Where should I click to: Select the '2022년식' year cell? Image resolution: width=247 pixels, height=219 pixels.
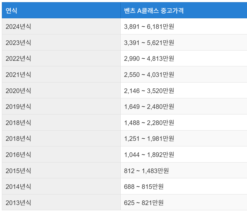[61, 58]
